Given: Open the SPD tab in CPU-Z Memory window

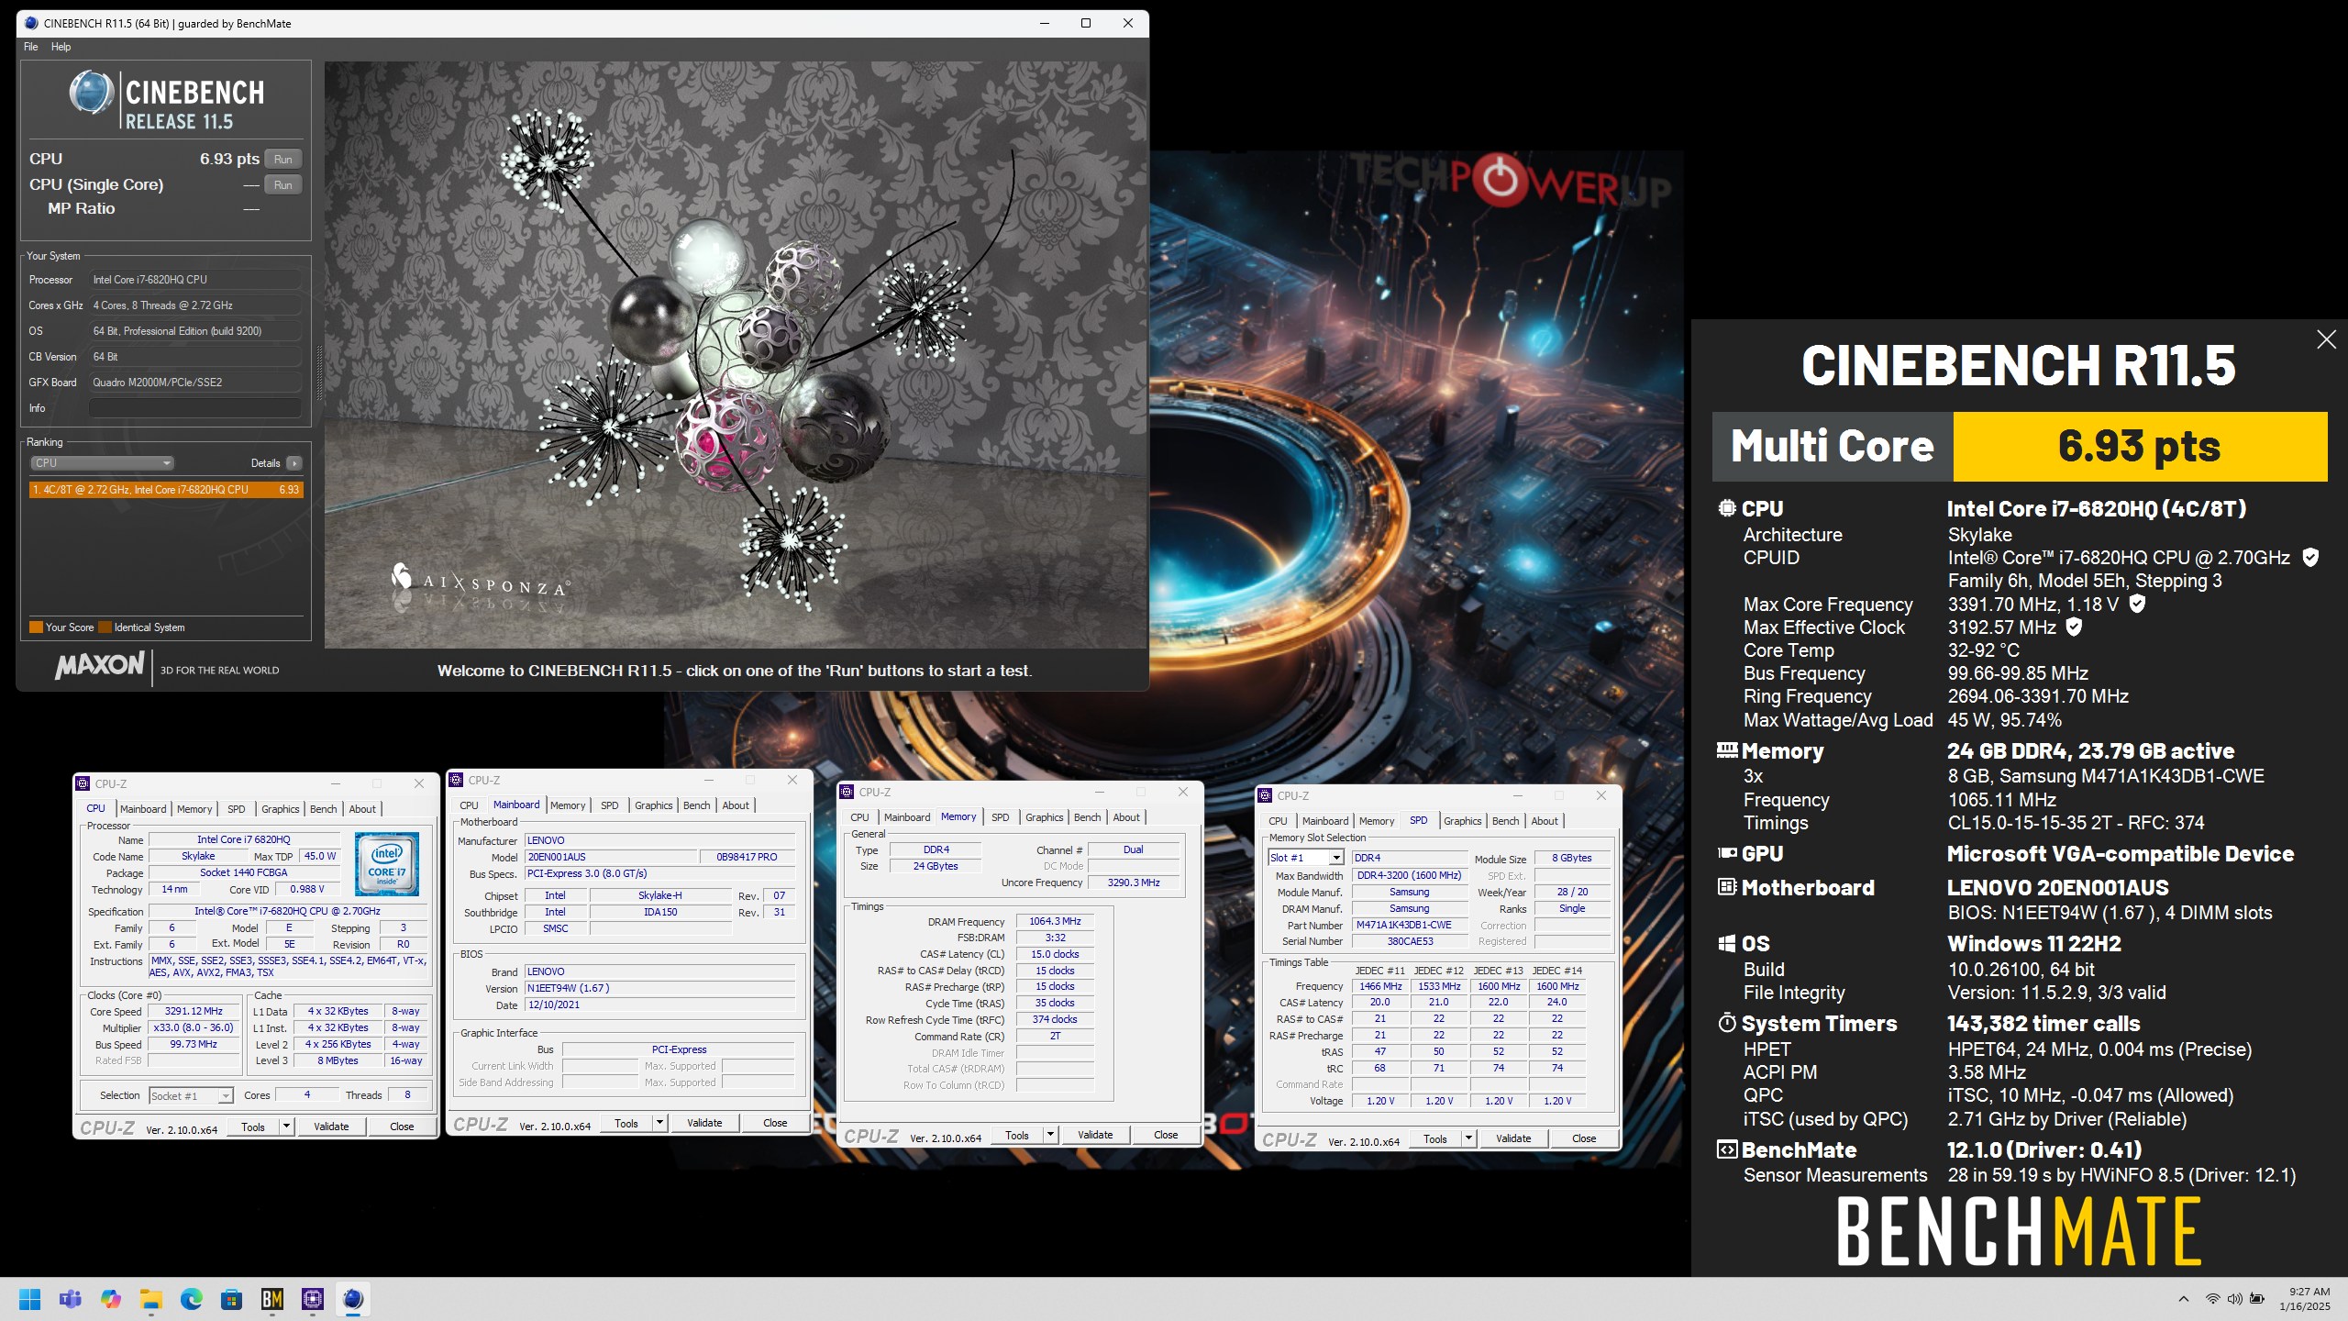Looking at the screenshot, I should pos(1001,817).
